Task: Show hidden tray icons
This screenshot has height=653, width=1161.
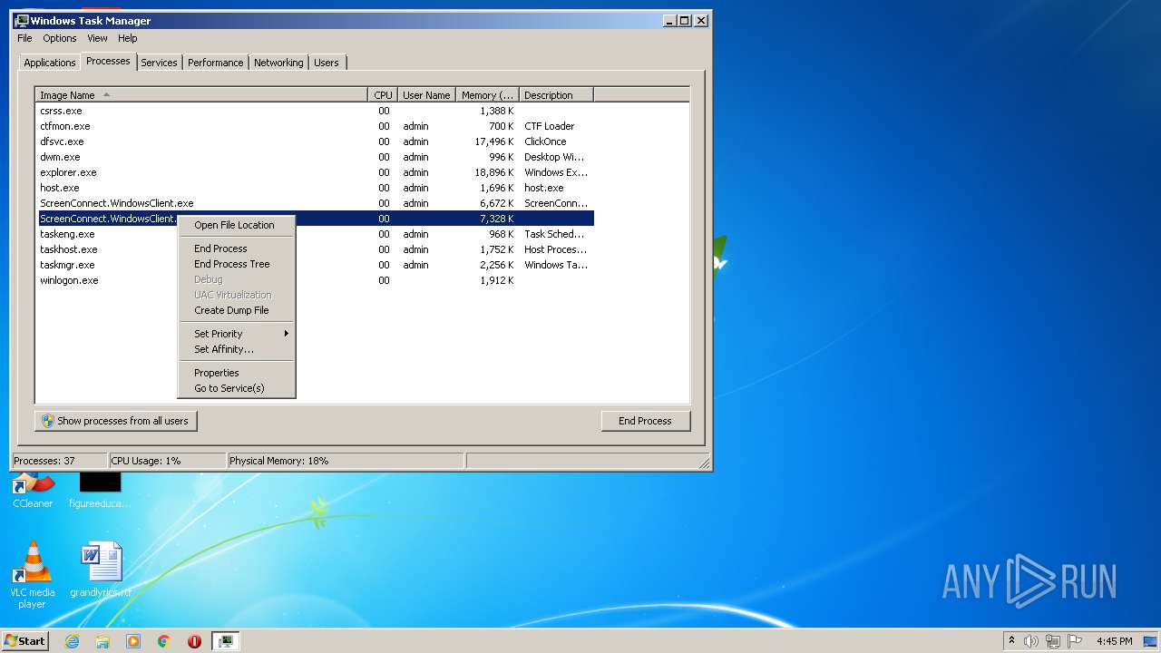Action: pyautogui.click(x=1011, y=641)
